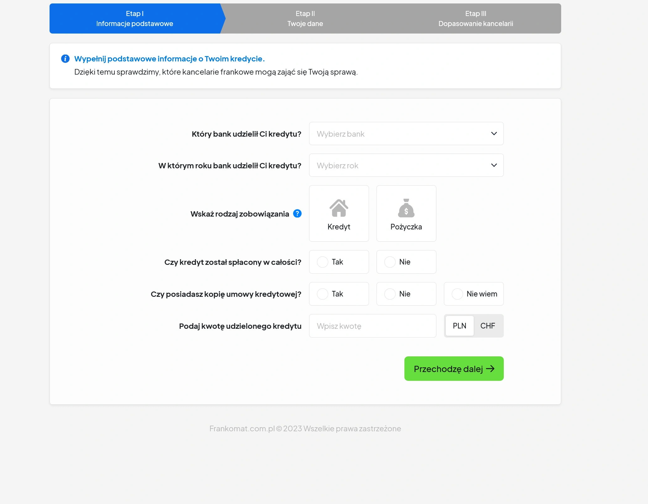This screenshot has width=648, height=504.
Task: Select the Nie wiem option
Action: (x=474, y=294)
